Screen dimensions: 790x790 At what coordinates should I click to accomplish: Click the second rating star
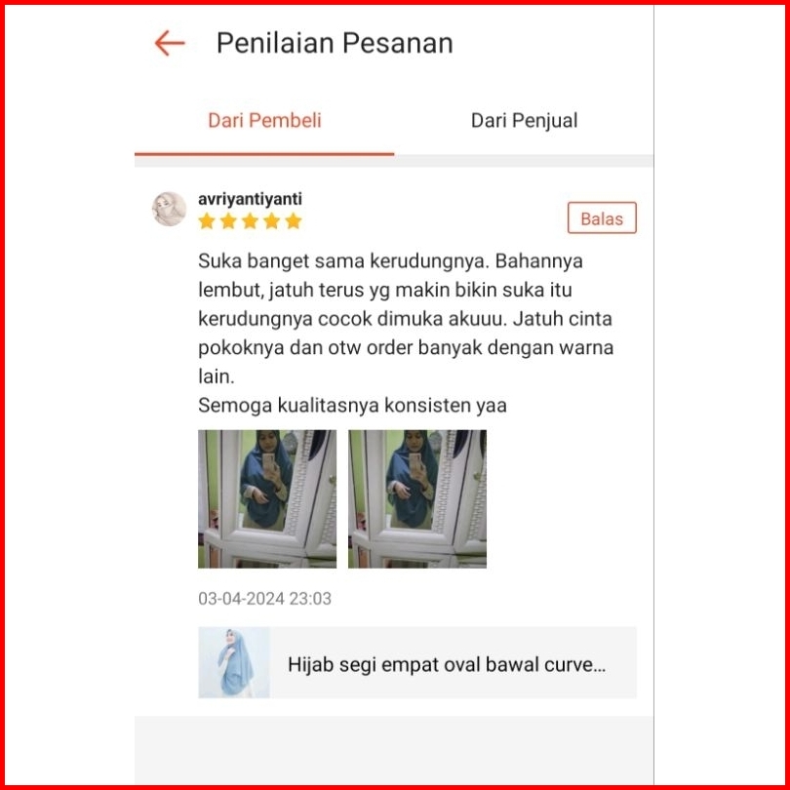228,220
